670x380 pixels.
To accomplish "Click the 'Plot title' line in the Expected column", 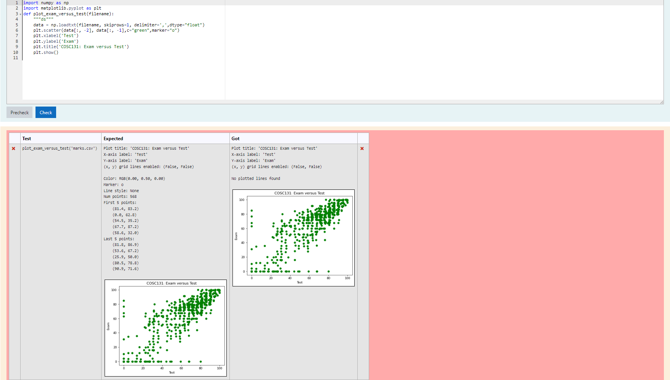I will (146, 149).
